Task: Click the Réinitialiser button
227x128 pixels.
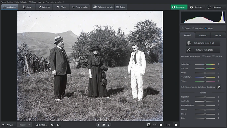Action: pyautogui.click(x=42, y=125)
